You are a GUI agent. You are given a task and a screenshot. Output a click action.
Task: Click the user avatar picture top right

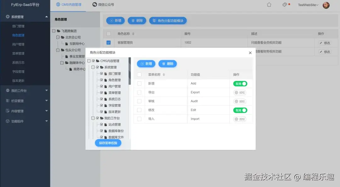326,5
